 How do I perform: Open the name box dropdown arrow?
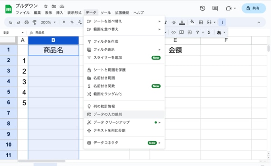point(23,32)
